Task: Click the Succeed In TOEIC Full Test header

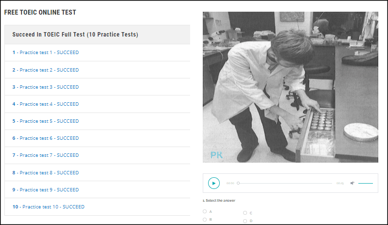Action: click(x=75, y=35)
